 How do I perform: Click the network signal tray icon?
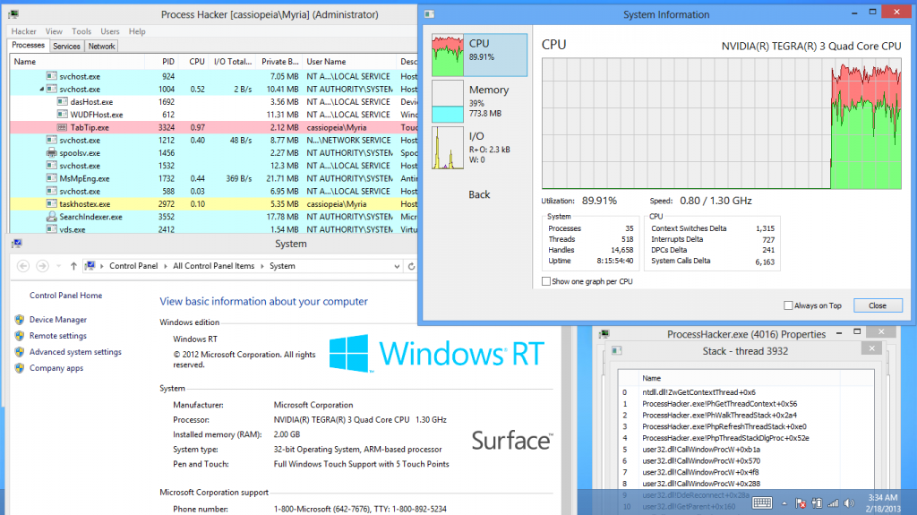tap(834, 502)
